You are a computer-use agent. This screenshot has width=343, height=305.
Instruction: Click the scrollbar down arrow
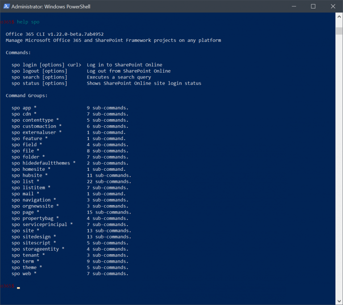339,301
